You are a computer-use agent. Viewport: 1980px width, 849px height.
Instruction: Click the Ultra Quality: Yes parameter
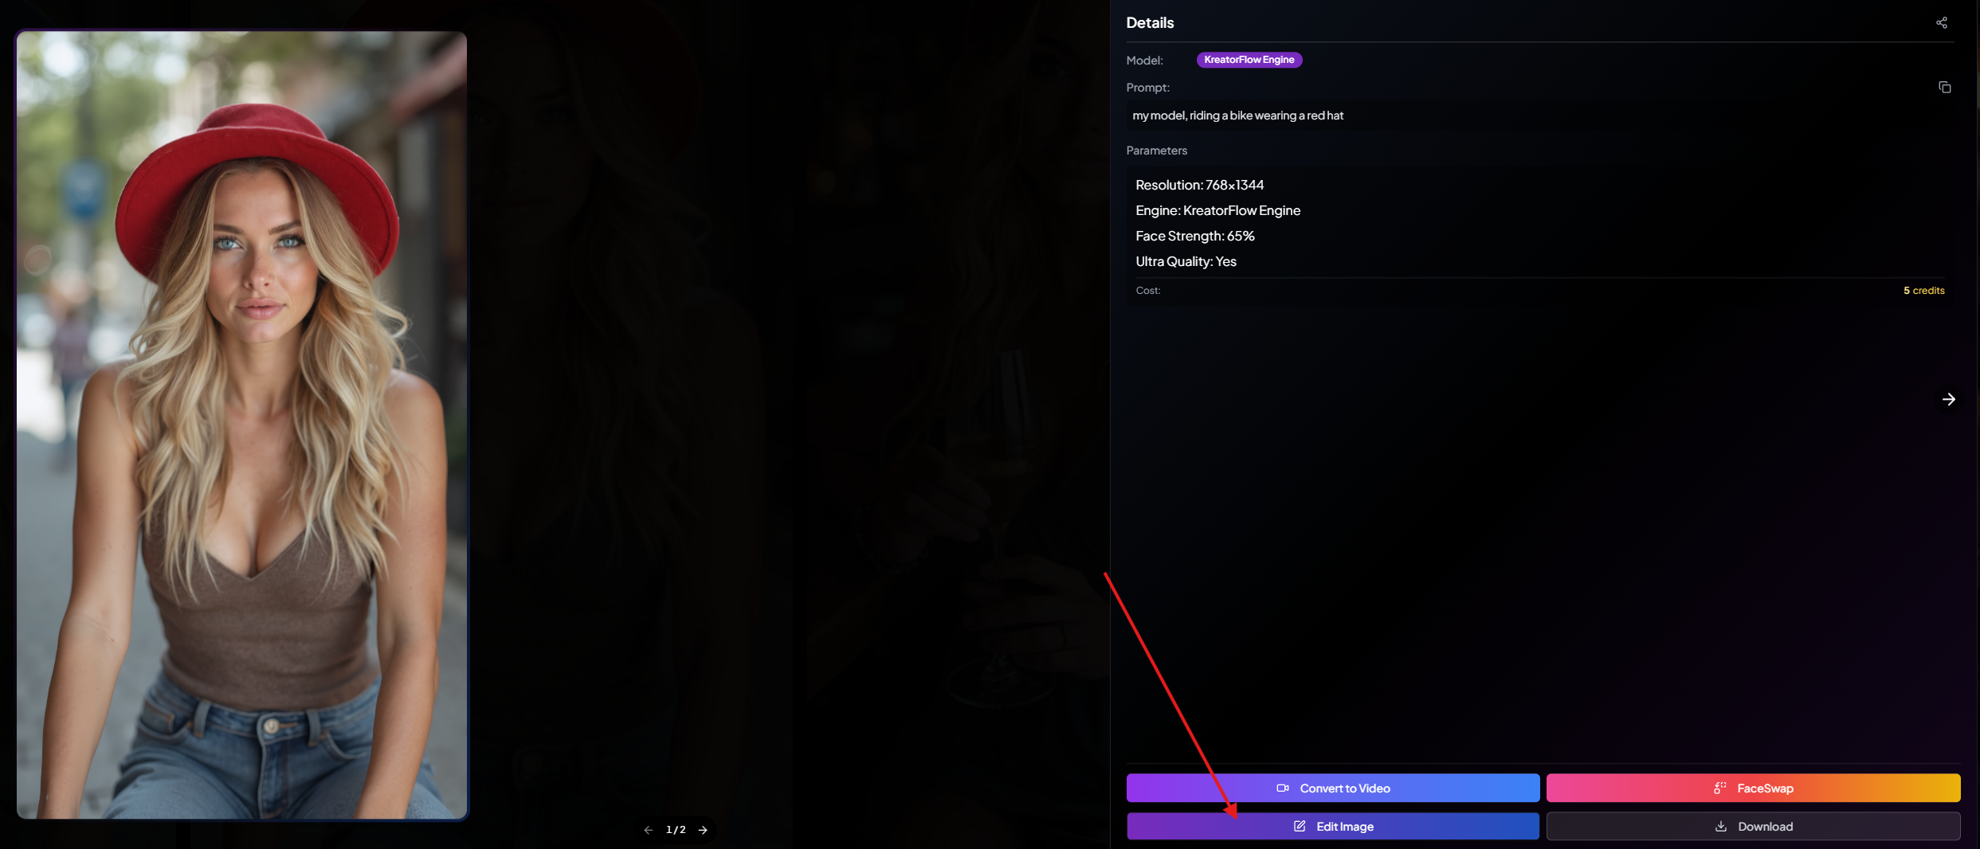(1186, 261)
